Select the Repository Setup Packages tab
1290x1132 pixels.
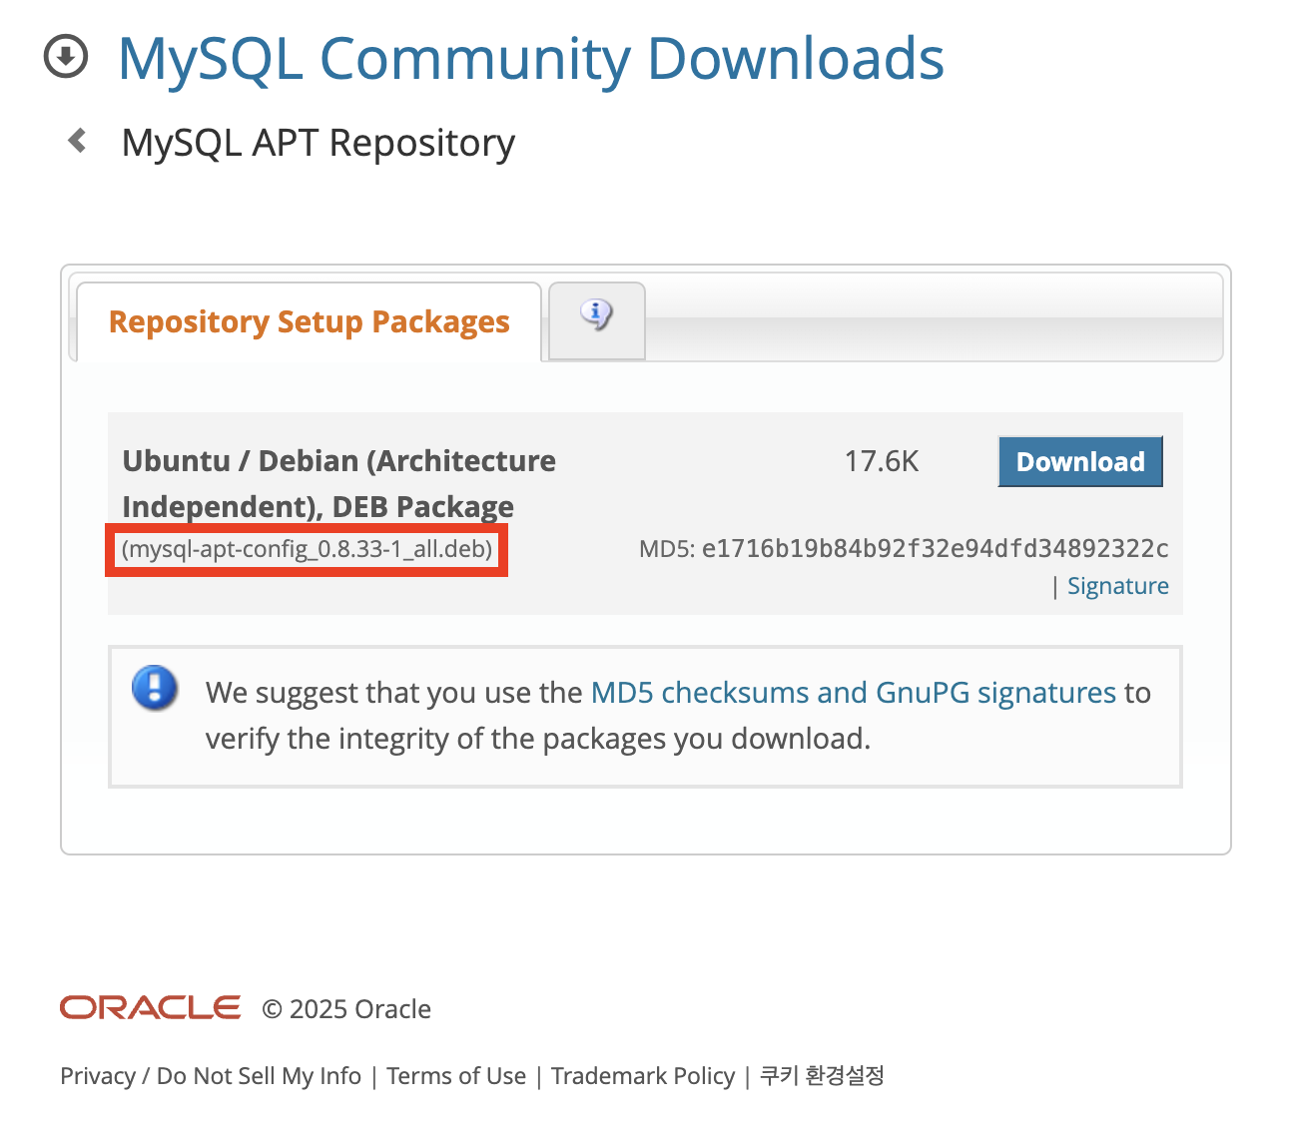310,321
